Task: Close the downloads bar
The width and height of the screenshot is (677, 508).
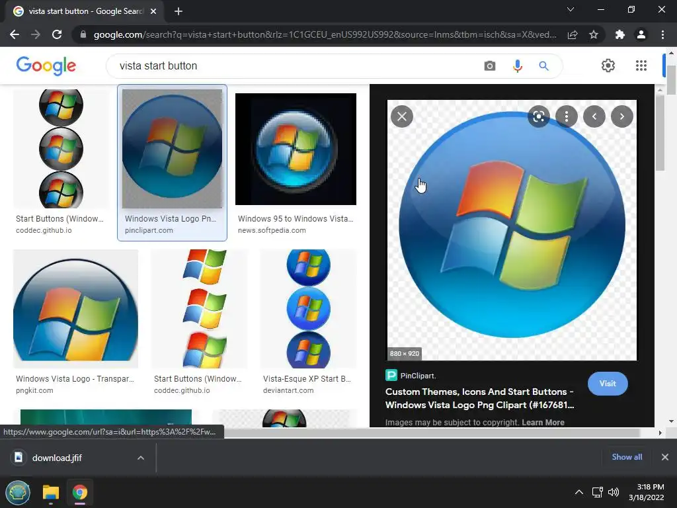Action: [x=665, y=457]
